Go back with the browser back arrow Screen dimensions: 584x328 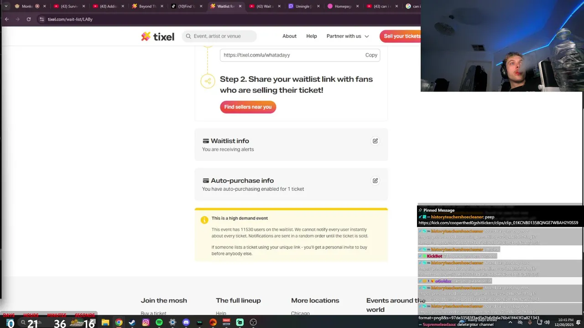[7, 19]
